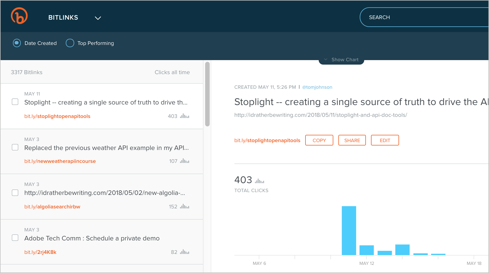Image resolution: width=489 pixels, height=273 pixels.
Task: Click stats icon next to 152 clicks
Action: pos(185,206)
